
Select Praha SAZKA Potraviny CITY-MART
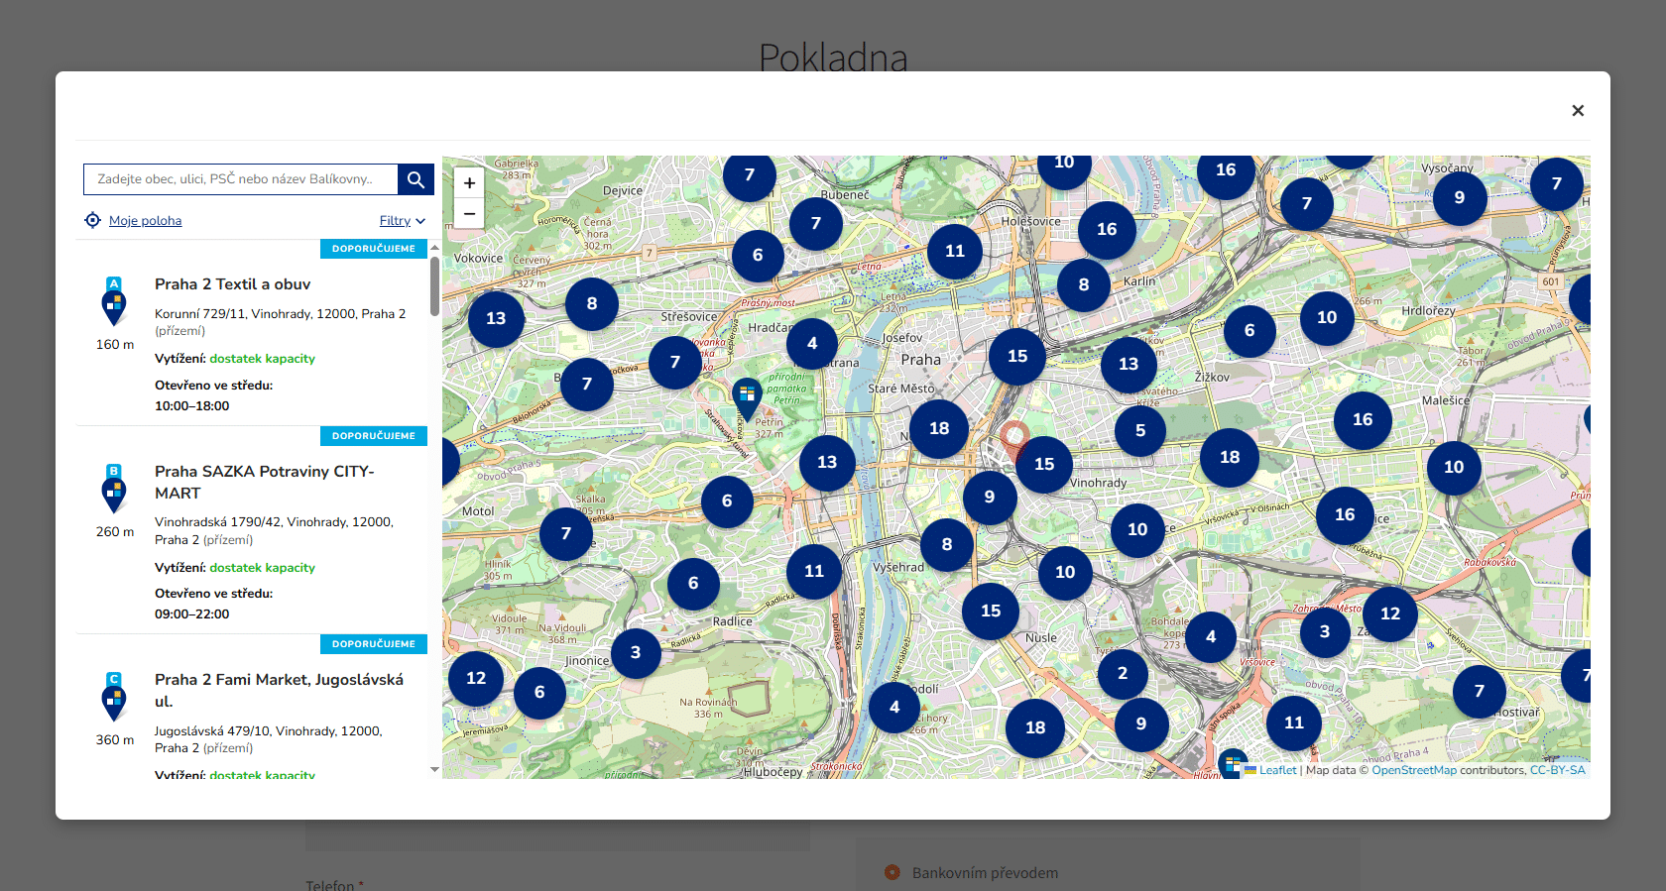(x=265, y=483)
